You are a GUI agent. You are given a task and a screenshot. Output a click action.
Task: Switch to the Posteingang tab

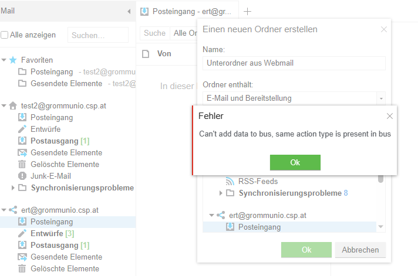point(187,11)
